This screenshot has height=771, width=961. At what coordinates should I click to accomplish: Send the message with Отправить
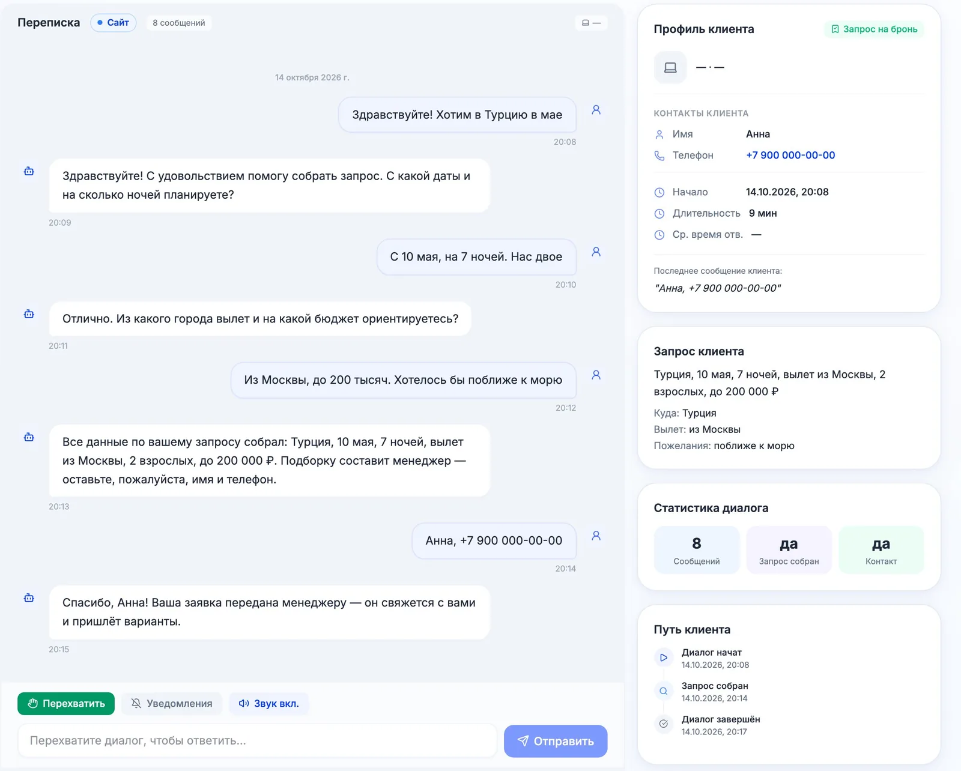(556, 741)
